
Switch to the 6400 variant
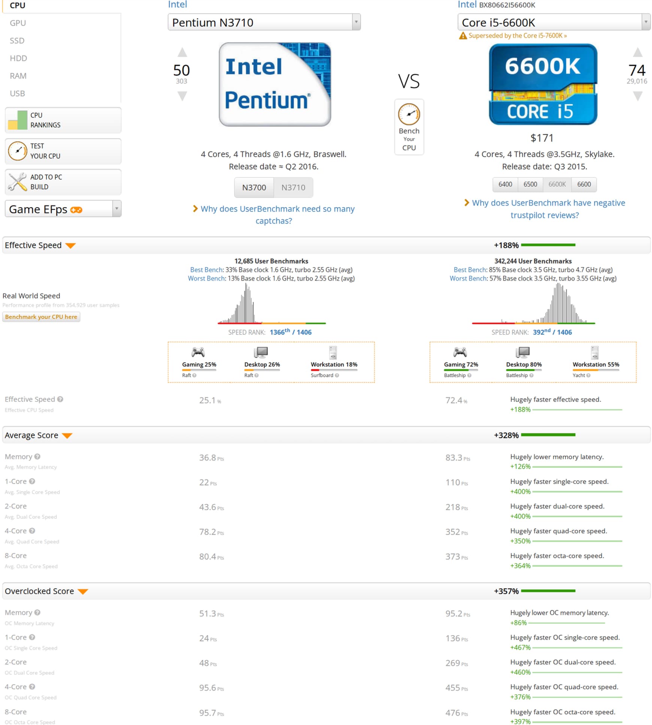tap(505, 184)
